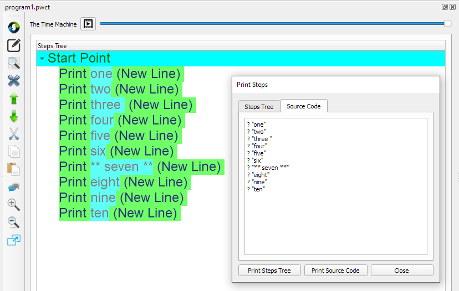Screen dimensions: 459x291
Task: Click the Time Machine play button
Action: [x=88, y=24]
